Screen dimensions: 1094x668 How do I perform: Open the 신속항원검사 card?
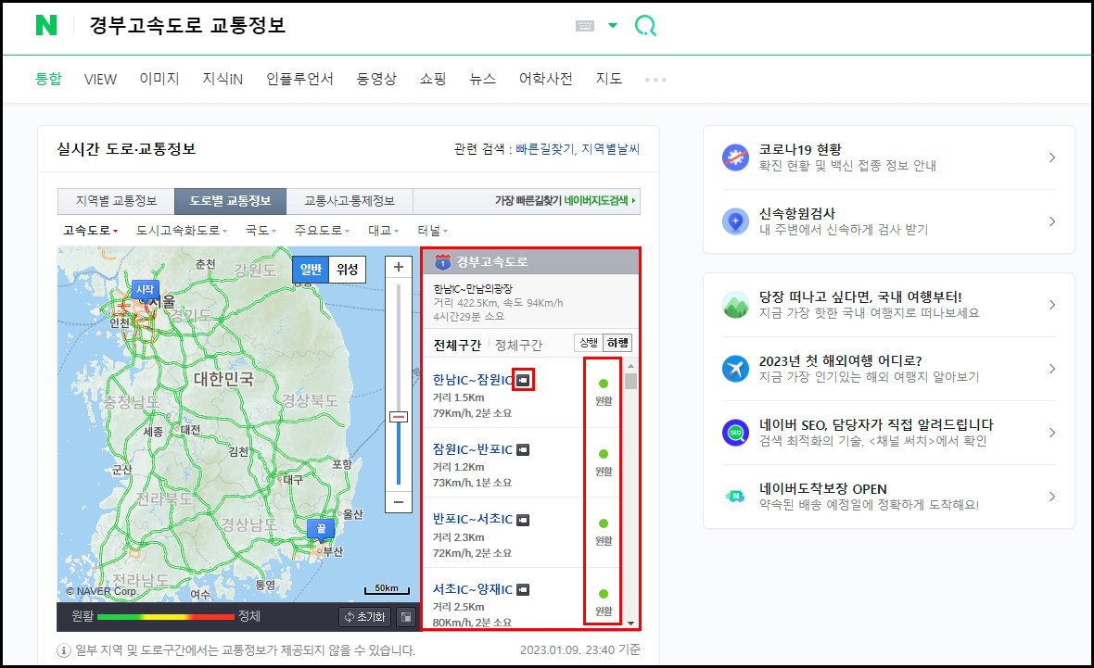pyautogui.click(x=888, y=221)
